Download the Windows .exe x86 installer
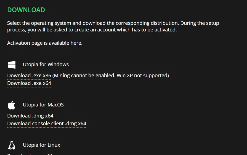 click(x=29, y=76)
